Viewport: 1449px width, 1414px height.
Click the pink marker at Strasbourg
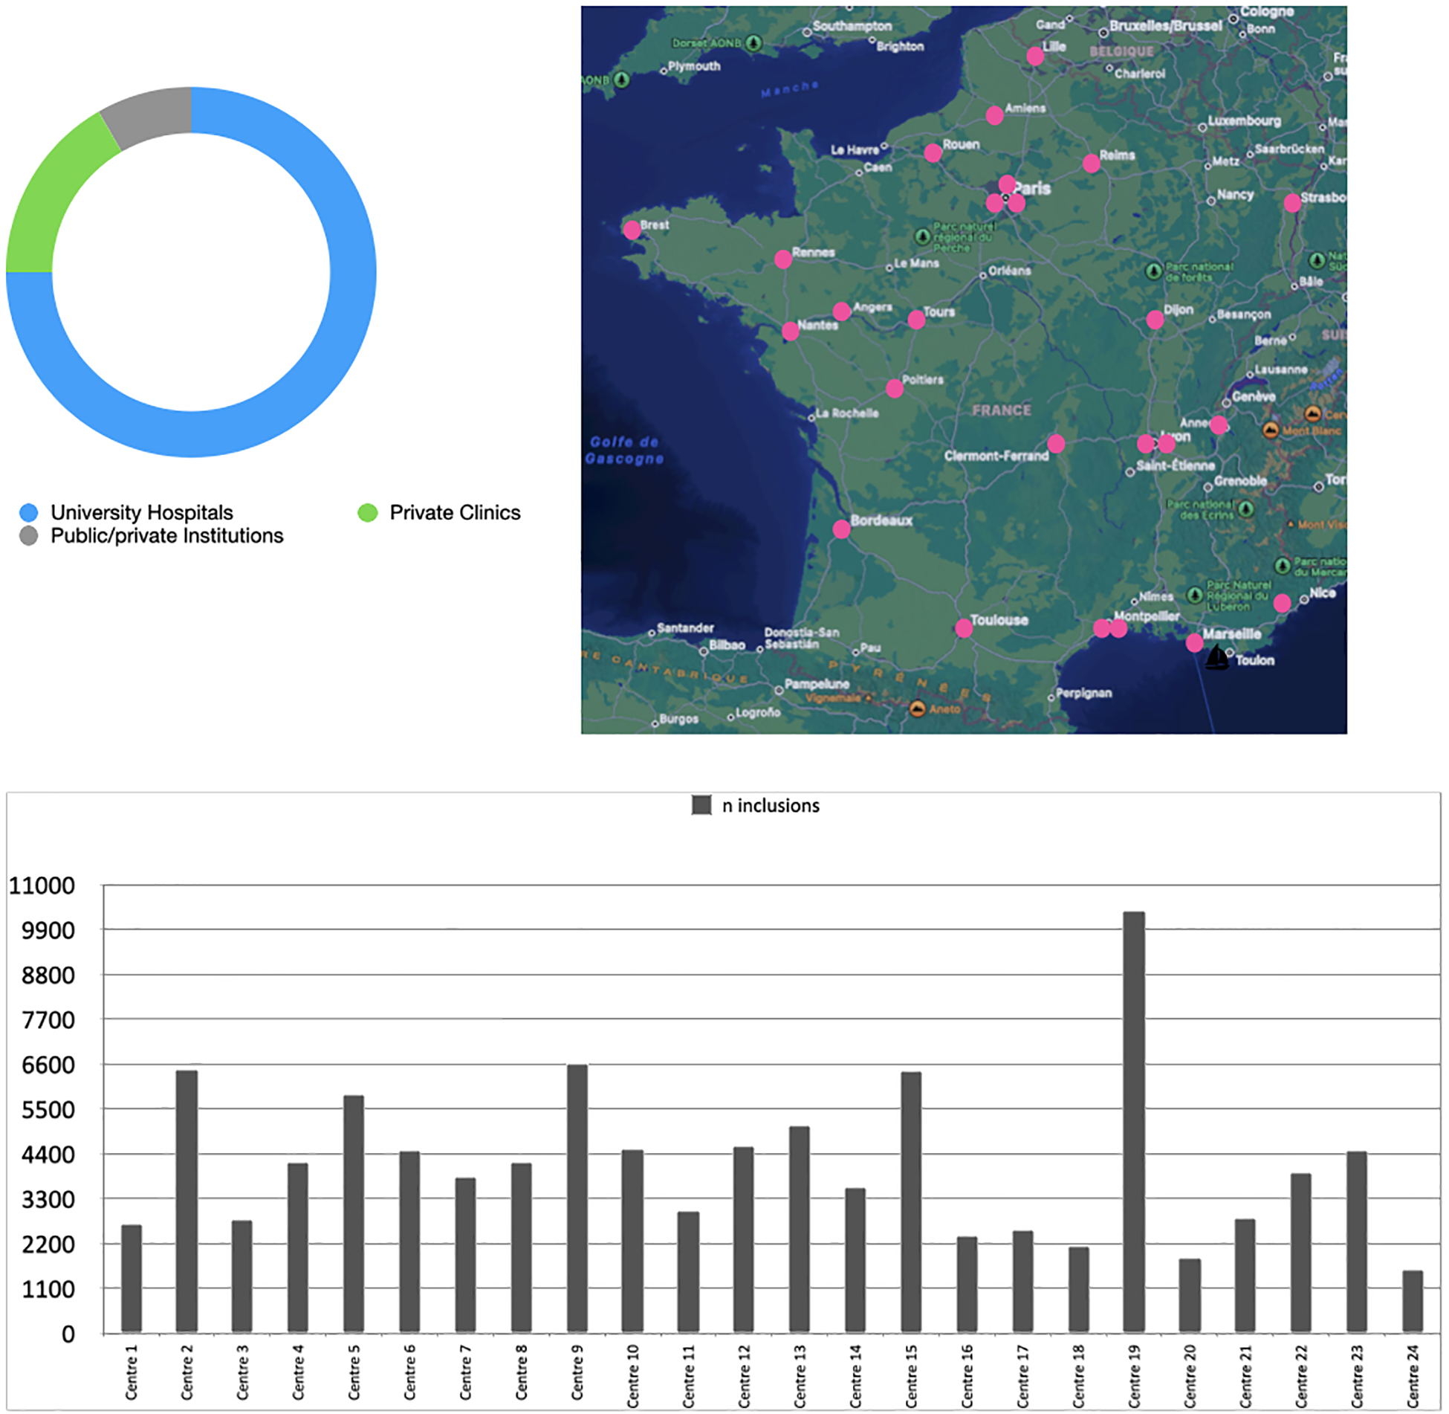[x=1292, y=202]
